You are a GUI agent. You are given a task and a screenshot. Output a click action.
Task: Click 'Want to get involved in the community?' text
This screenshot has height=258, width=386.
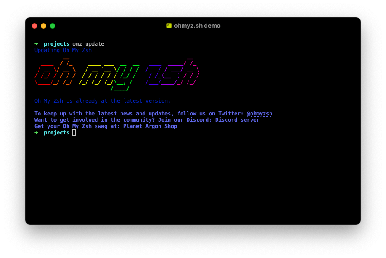click(x=95, y=120)
